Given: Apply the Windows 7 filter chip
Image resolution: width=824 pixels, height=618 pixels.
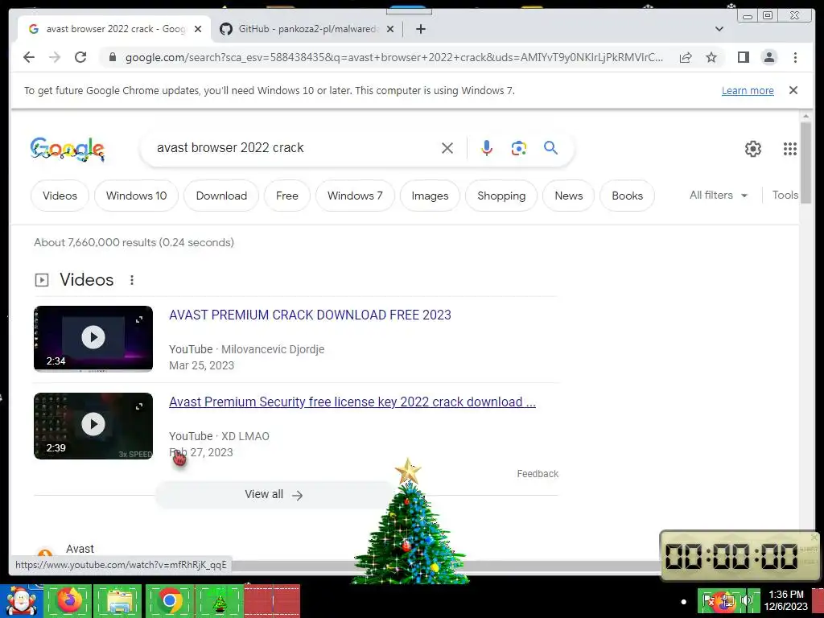Looking at the screenshot, I should click(x=355, y=196).
